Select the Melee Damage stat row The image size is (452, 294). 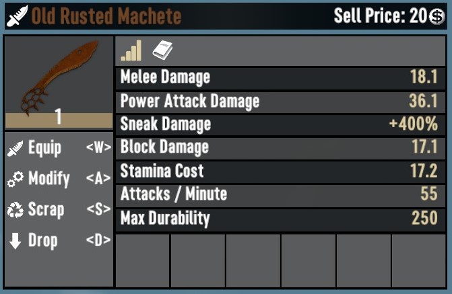click(280, 77)
